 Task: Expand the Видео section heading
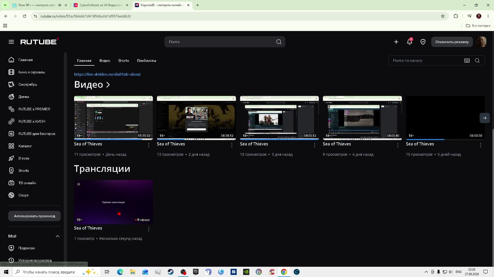point(92,85)
